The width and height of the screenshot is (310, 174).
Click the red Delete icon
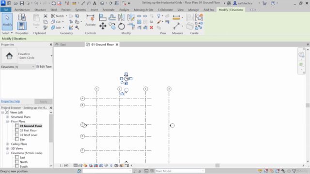[152, 28]
